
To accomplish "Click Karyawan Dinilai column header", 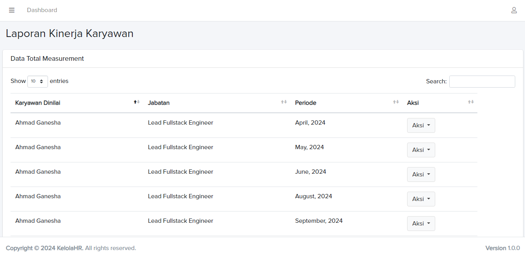I will (38, 103).
